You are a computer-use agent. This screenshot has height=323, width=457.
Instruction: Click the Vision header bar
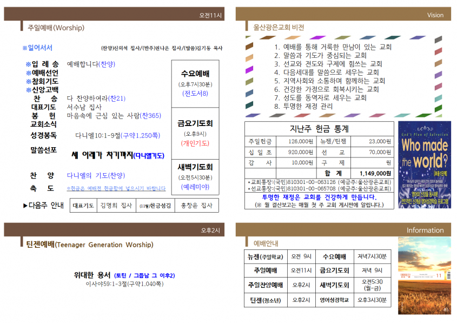(343, 14)
